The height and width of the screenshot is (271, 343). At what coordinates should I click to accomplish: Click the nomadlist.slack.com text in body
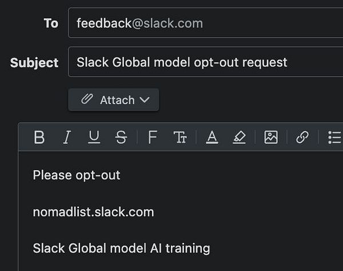tap(93, 212)
